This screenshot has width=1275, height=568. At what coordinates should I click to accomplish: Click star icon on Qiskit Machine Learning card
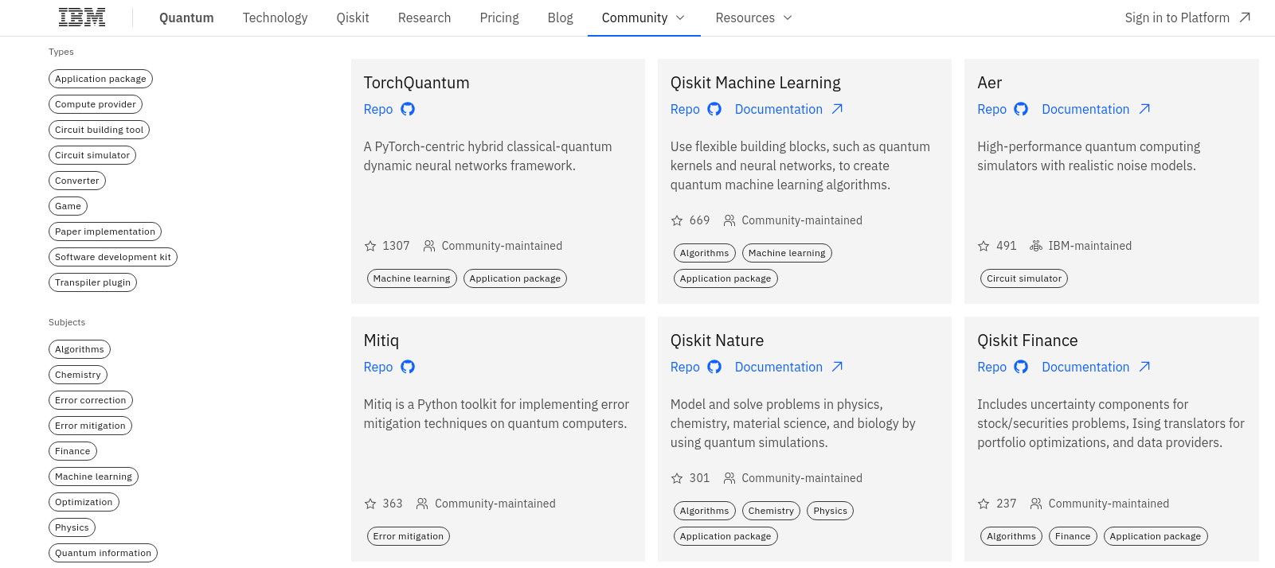pos(677,221)
